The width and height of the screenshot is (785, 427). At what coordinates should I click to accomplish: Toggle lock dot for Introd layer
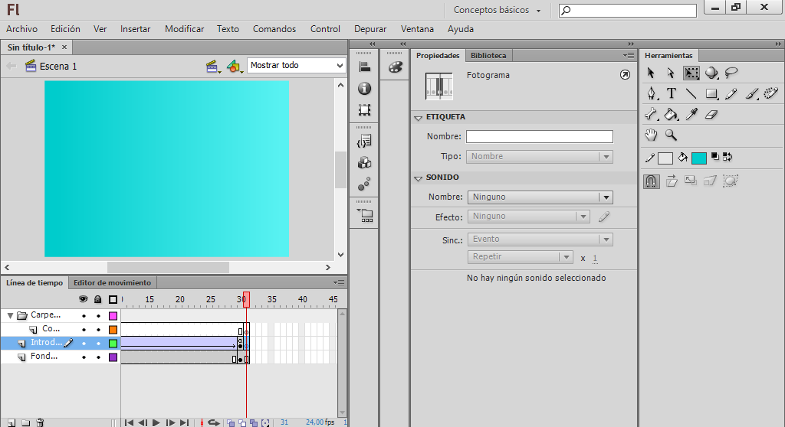click(98, 344)
